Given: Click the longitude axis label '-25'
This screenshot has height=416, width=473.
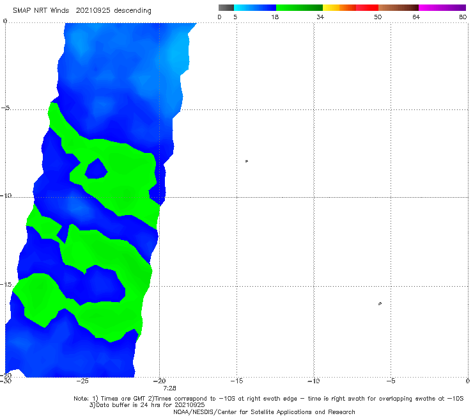Looking at the screenshot, I should click(82, 381).
